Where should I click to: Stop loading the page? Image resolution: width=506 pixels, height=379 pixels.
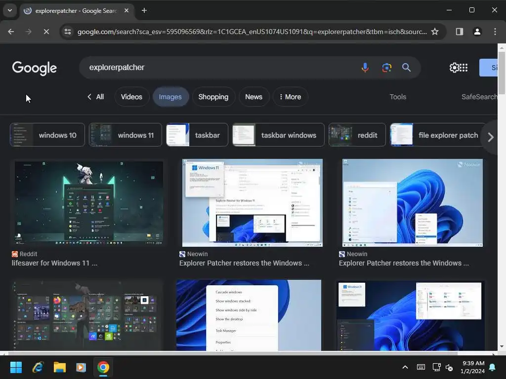[x=46, y=32]
